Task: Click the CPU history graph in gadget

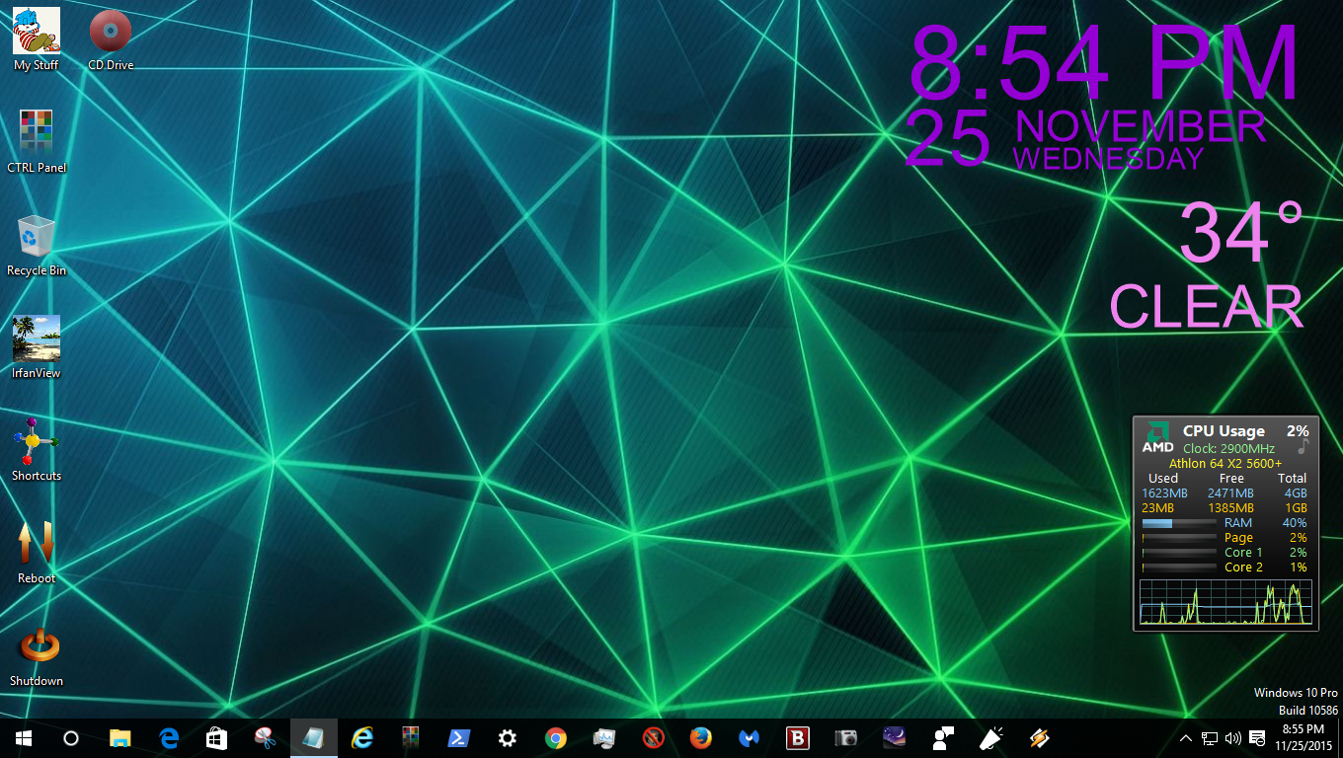Action: (1225, 602)
